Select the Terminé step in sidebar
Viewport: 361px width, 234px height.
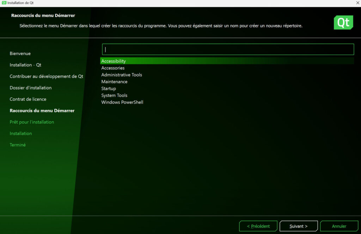[x=18, y=145]
